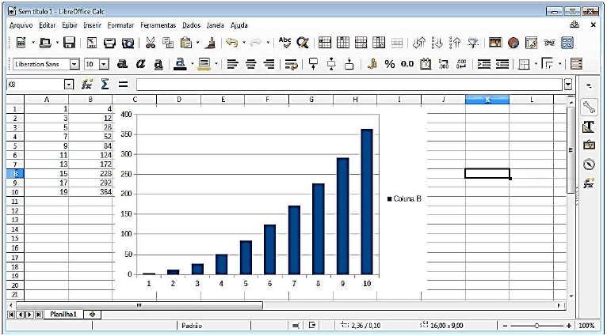This screenshot has width=607, height=336.
Task: Toggle italic text formatting
Action: (140, 64)
